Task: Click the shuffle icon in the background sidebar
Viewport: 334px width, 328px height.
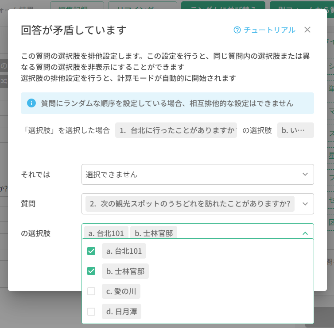Action: coord(4,81)
